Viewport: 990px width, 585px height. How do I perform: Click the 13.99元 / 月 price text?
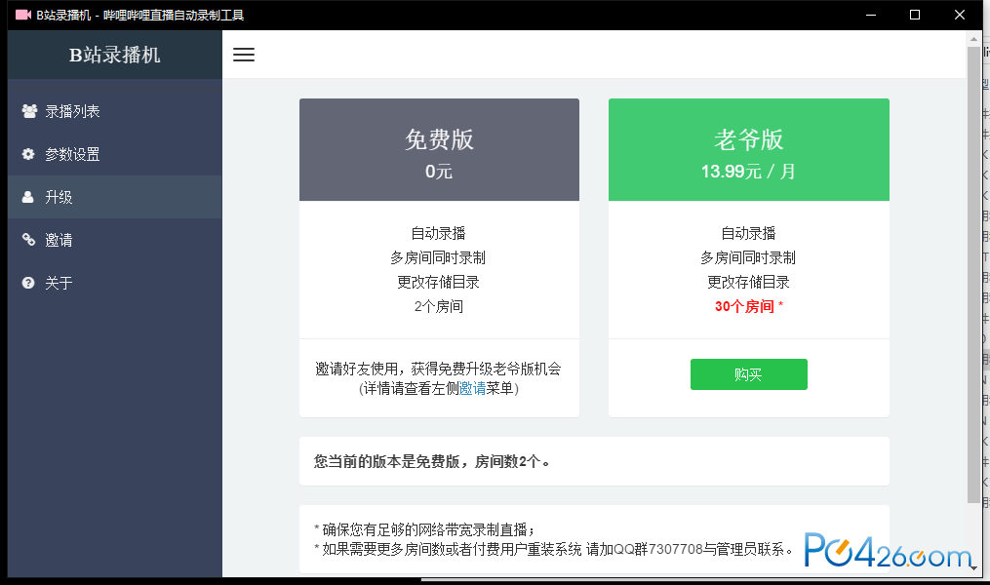click(x=749, y=172)
